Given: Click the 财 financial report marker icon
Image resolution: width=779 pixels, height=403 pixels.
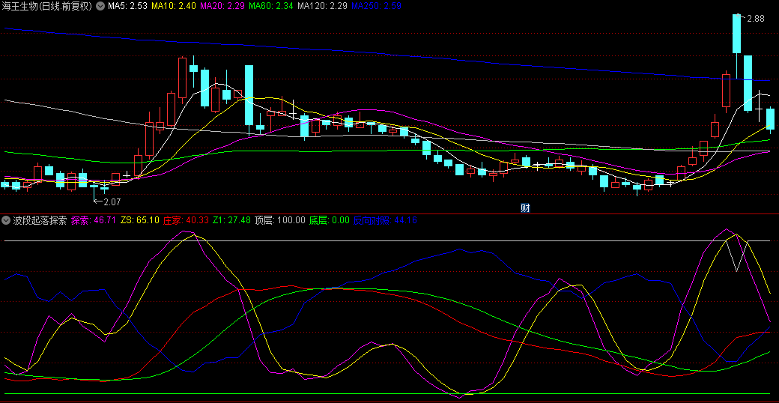Looking at the screenshot, I should [525, 207].
